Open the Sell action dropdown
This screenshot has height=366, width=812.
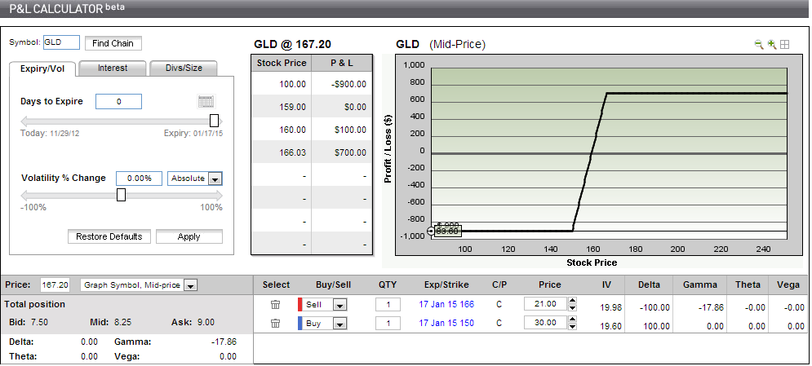339,305
